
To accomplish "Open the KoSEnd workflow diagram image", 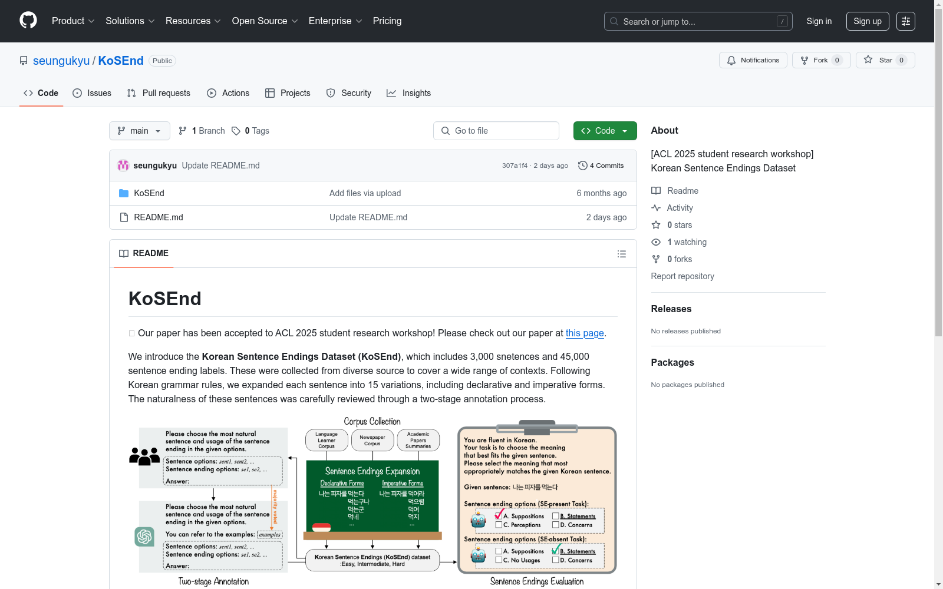I will click(372, 502).
